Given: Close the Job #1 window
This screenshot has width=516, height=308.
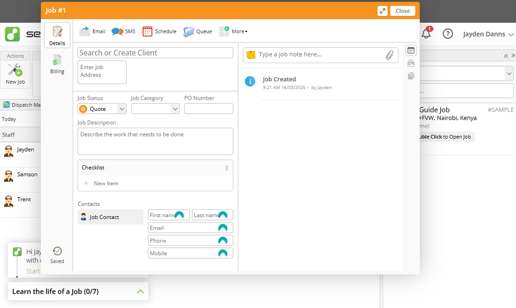Looking at the screenshot, I should click(x=403, y=11).
